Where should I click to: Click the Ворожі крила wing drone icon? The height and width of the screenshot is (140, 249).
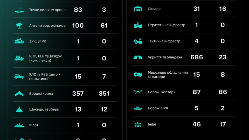pyautogui.click(x=19, y=94)
